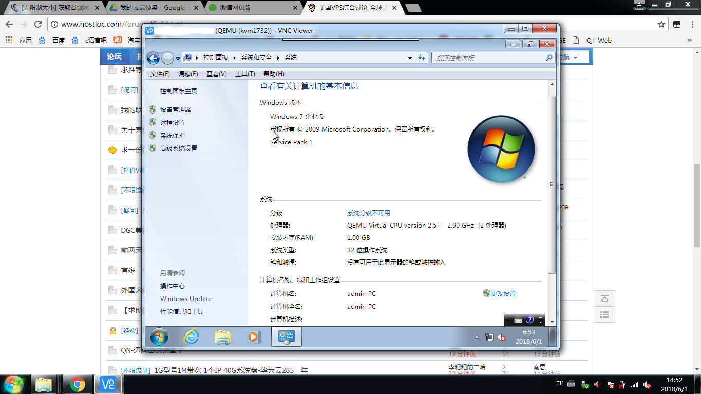The image size is (701, 394).
Task: Open the recent pages dropdown beside forward arrow
Action: [178, 59]
